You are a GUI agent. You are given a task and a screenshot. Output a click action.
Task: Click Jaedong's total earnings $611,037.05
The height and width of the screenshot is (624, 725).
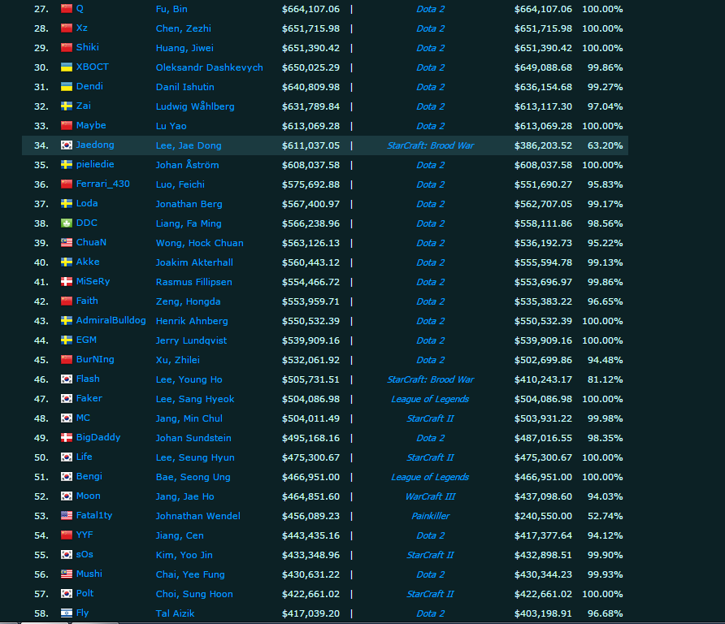click(x=310, y=145)
